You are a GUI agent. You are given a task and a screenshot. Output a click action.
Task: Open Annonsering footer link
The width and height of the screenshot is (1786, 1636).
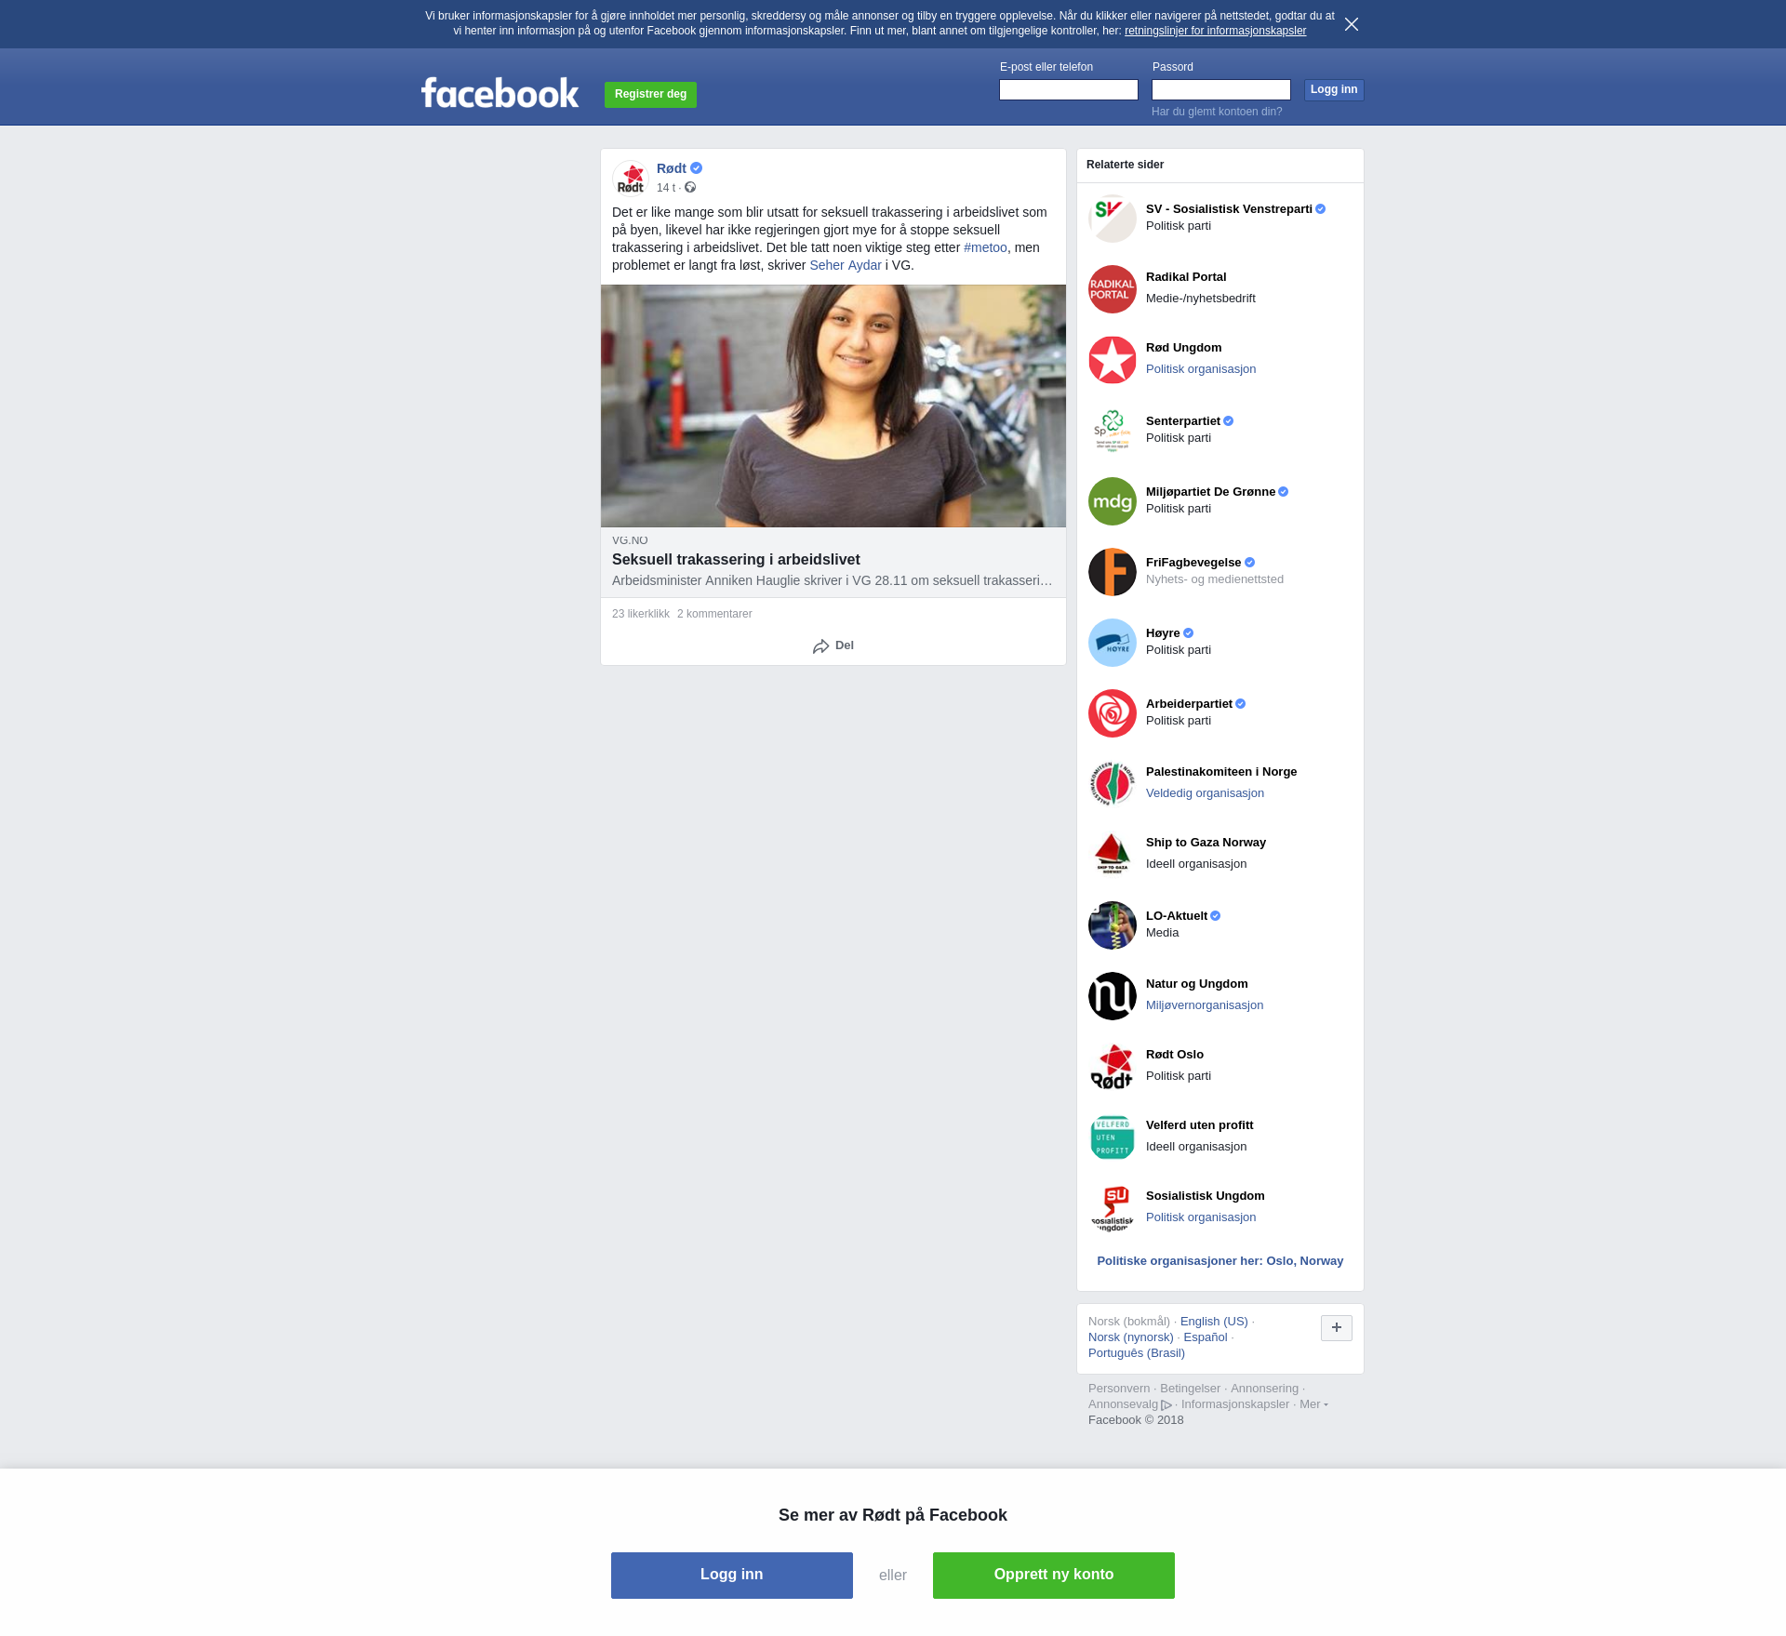(1264, 1389)
